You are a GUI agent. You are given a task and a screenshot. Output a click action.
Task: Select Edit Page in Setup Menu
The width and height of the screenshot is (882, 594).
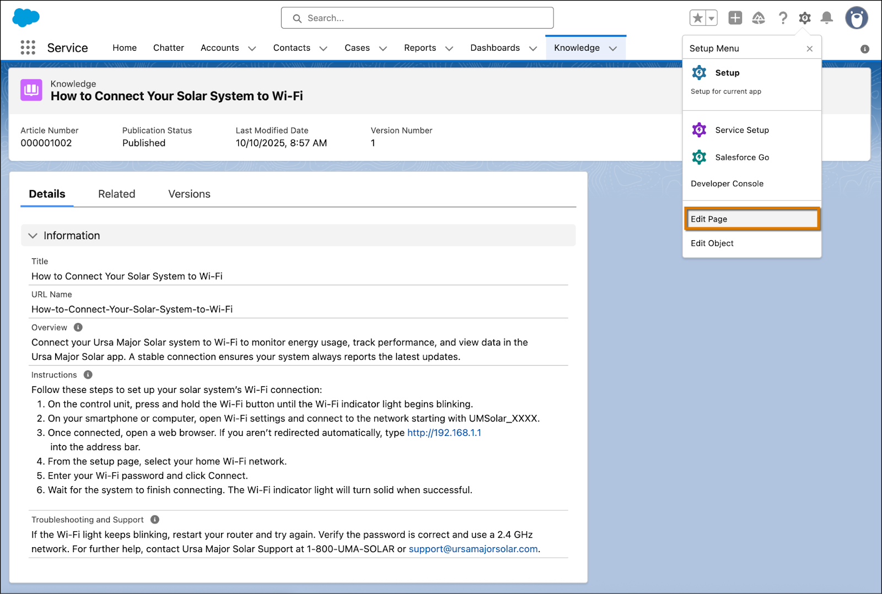[x=752, y=219]
